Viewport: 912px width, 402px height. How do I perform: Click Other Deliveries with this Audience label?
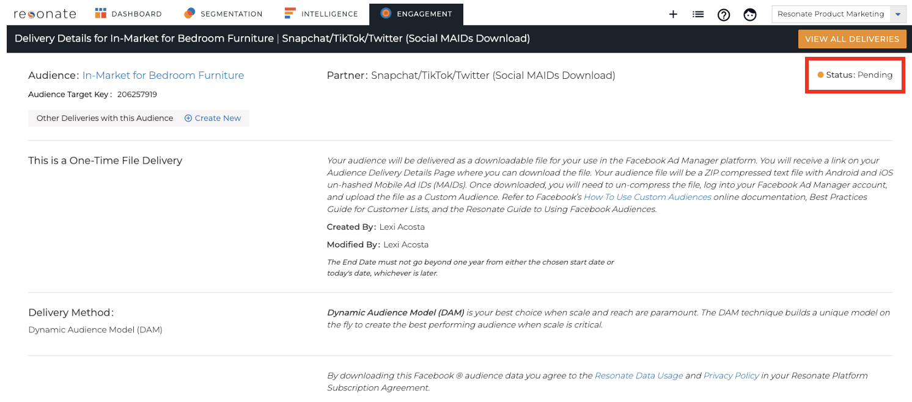tap(105, 118)
